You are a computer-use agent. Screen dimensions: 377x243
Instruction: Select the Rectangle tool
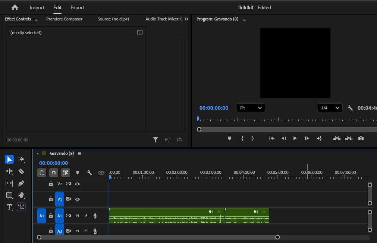9,195
